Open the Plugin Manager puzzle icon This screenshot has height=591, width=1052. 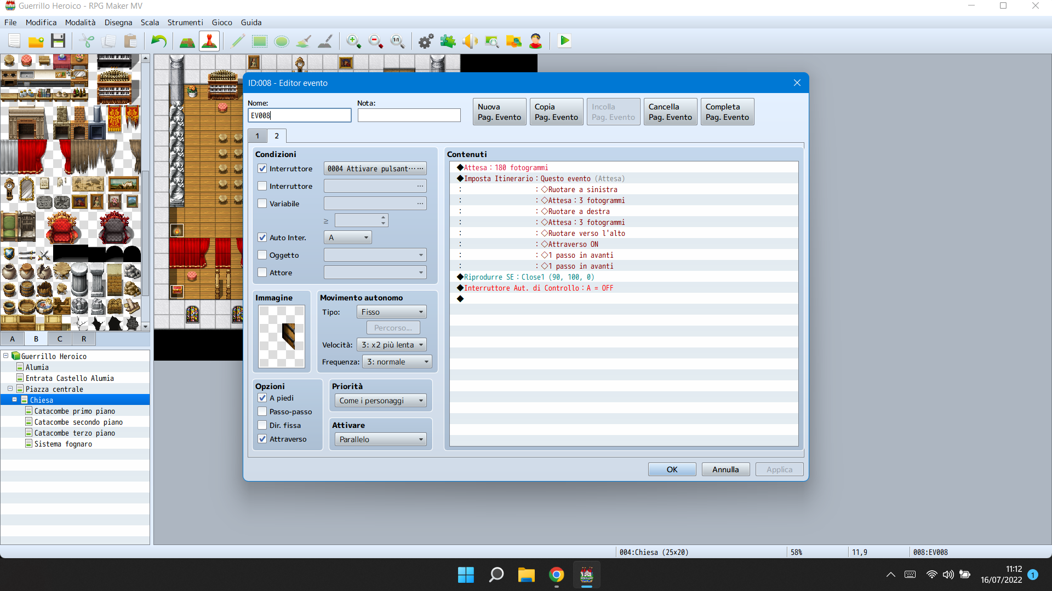click(448, 41)
